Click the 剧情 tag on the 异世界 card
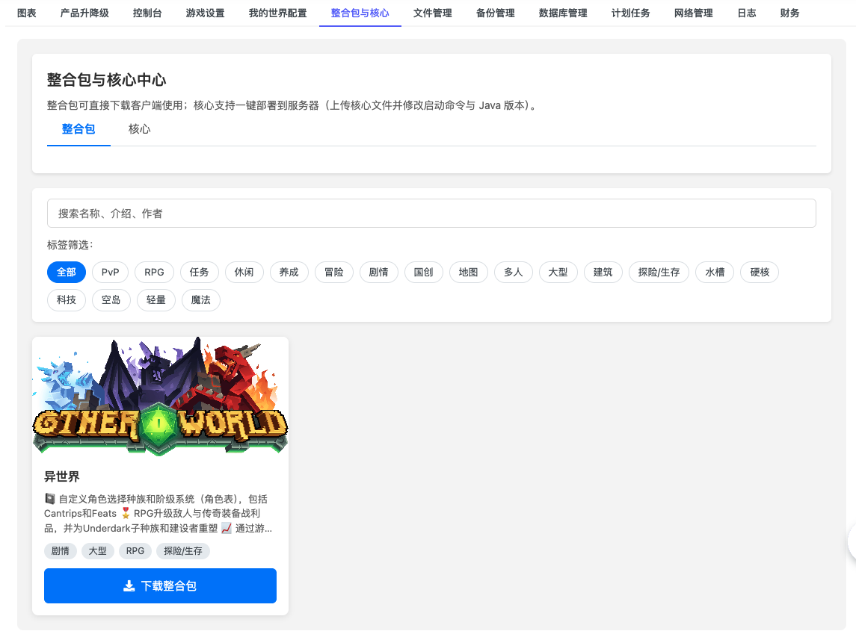856x631 pixels. click(60, 550)
